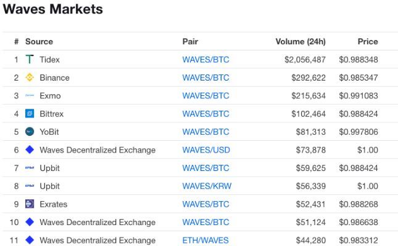Image resolution: width=398 pixels, height=246 pixels.
Task: Open Binance WAVES/BTC pair link
Action: (205, 77)
